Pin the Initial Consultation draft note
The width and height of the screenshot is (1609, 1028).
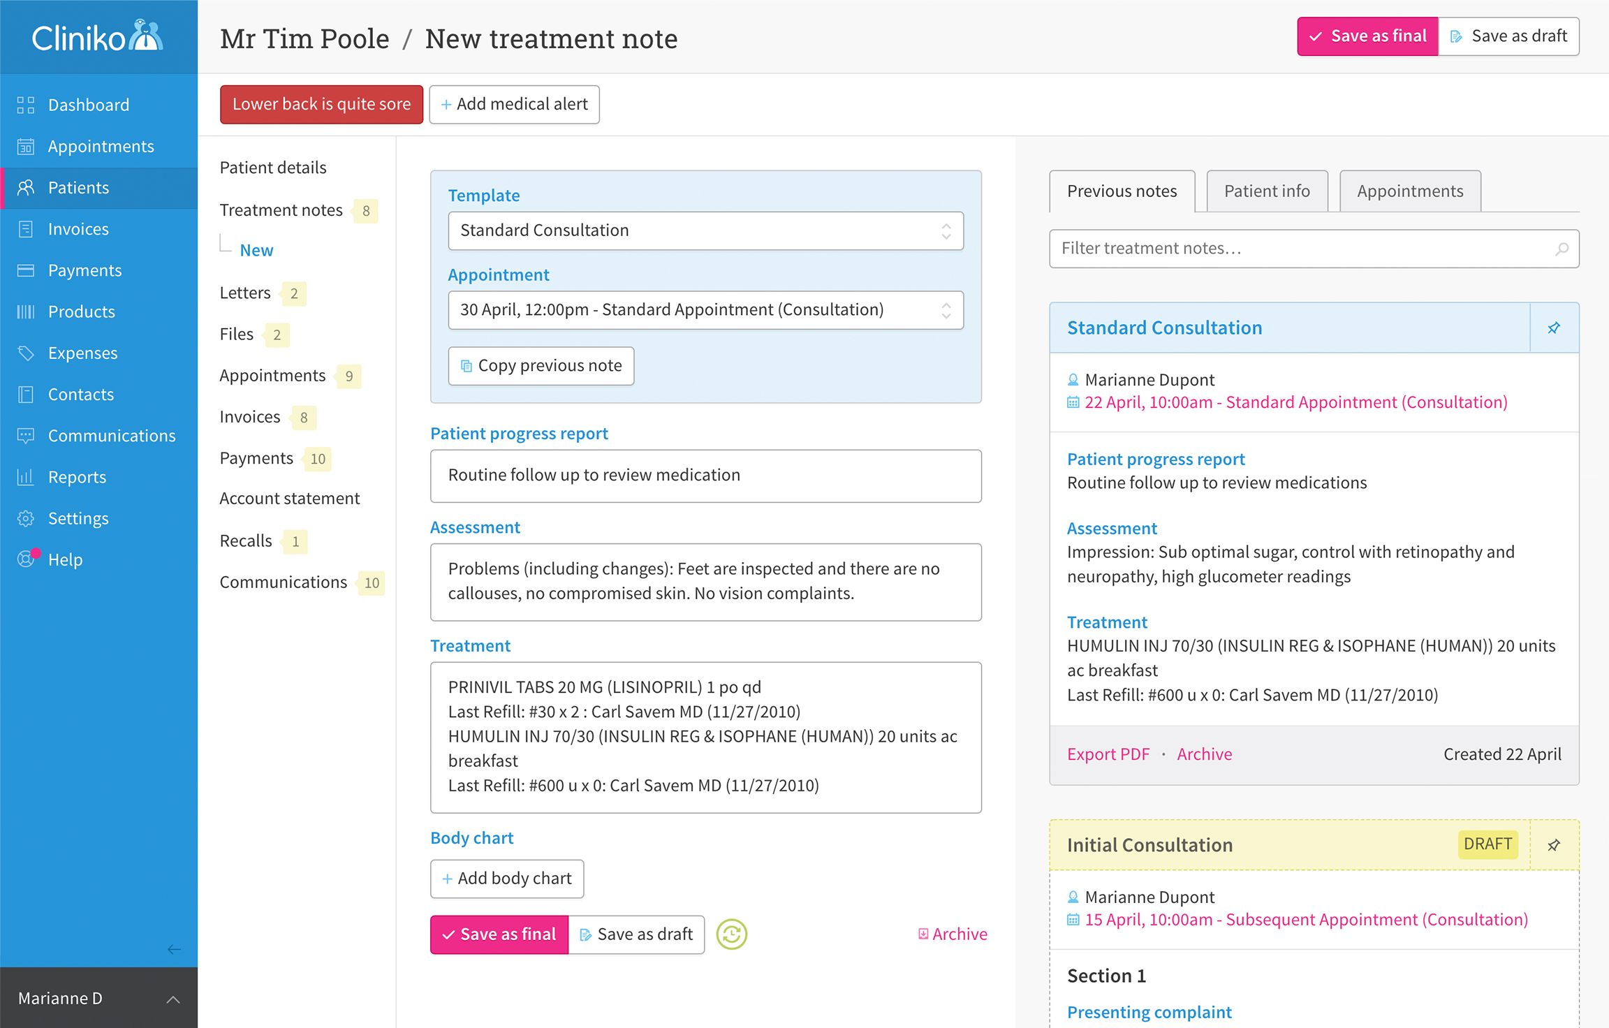click(x=1554, y=845)
